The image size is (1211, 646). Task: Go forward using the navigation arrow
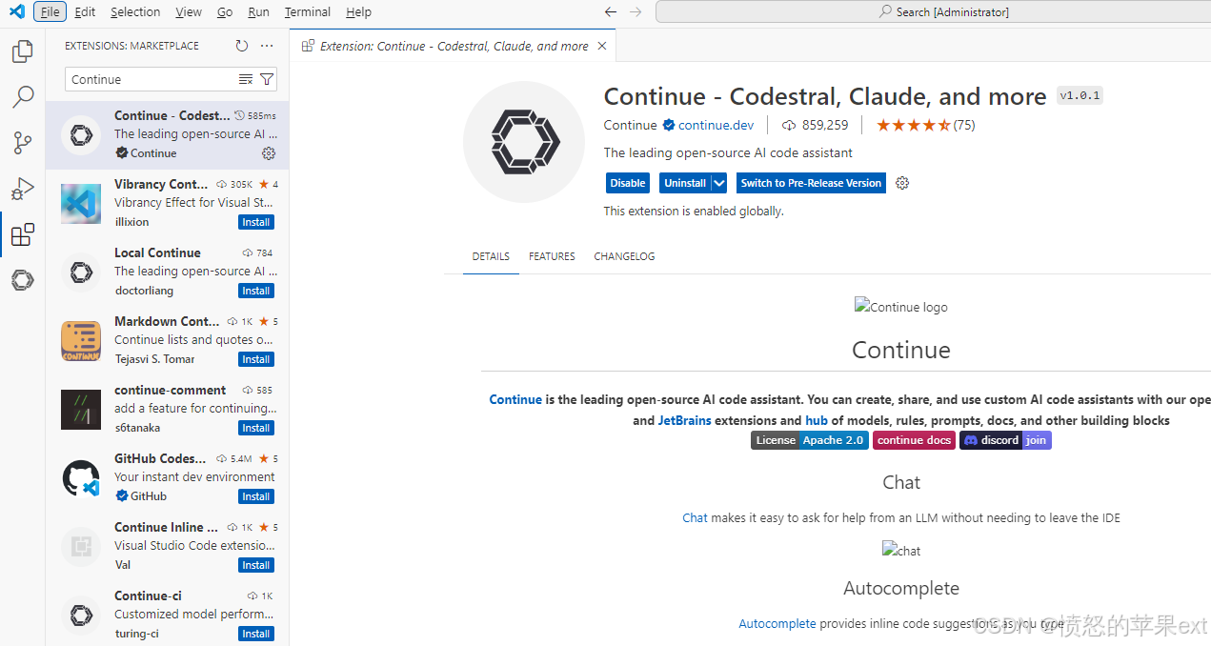(636, 12)
